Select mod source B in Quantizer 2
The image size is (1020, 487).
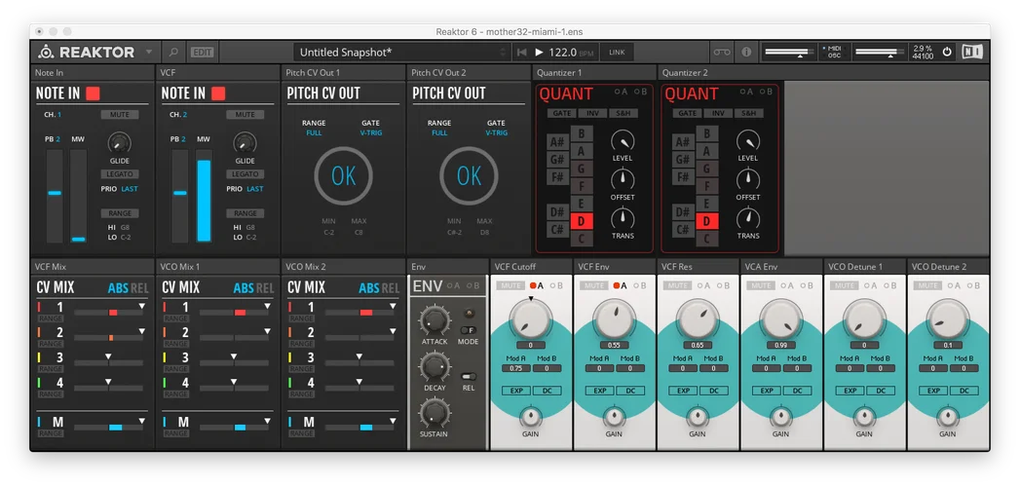tap(766, 92)
